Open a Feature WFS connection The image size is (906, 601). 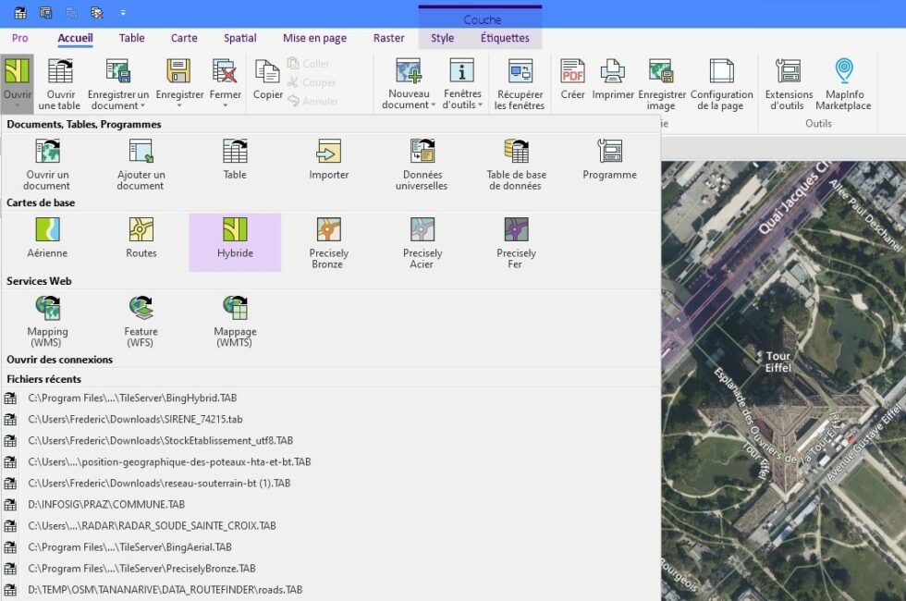click(141, 319)
